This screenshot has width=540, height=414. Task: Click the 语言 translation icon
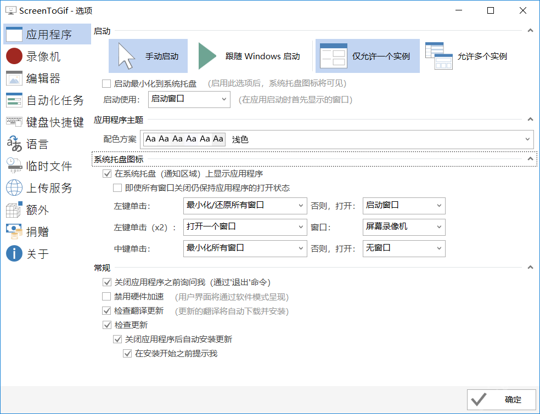click(14, 144)
